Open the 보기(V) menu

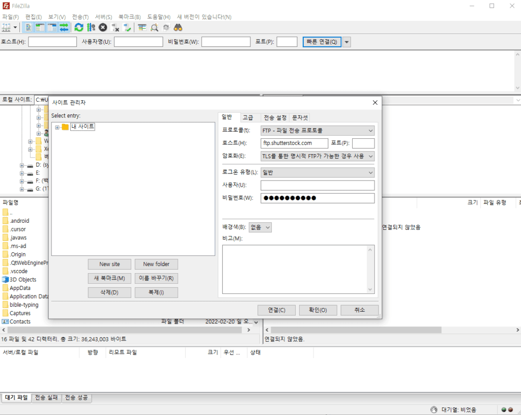click(57, 17)
